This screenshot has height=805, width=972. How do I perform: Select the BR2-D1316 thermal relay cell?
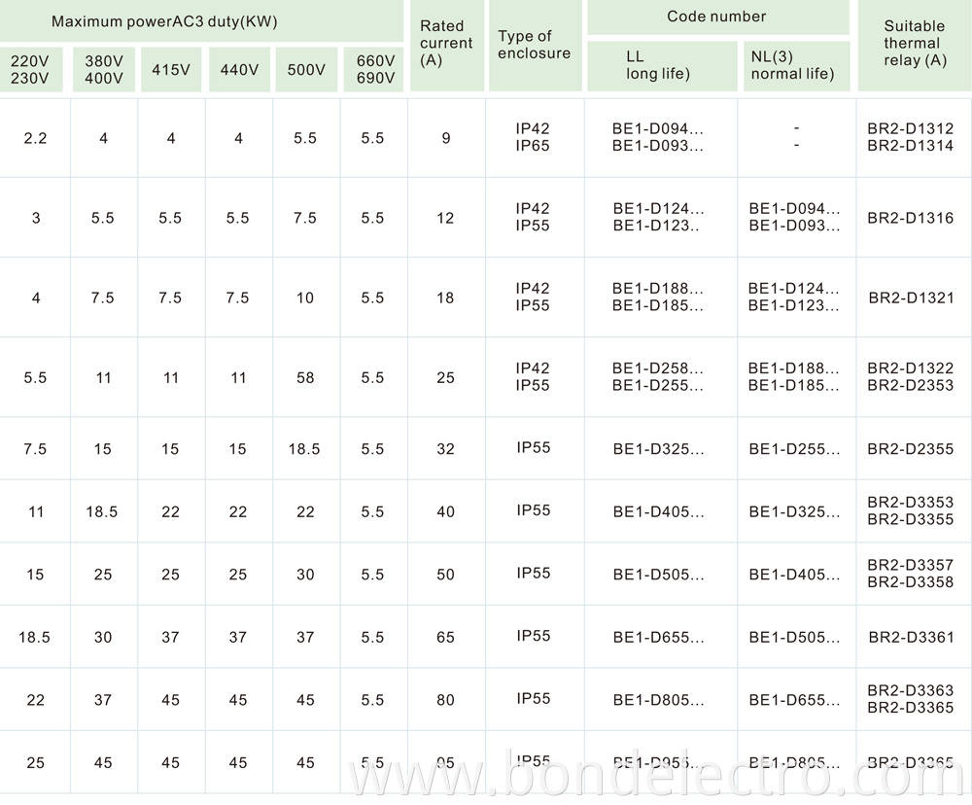coord(911,218)
